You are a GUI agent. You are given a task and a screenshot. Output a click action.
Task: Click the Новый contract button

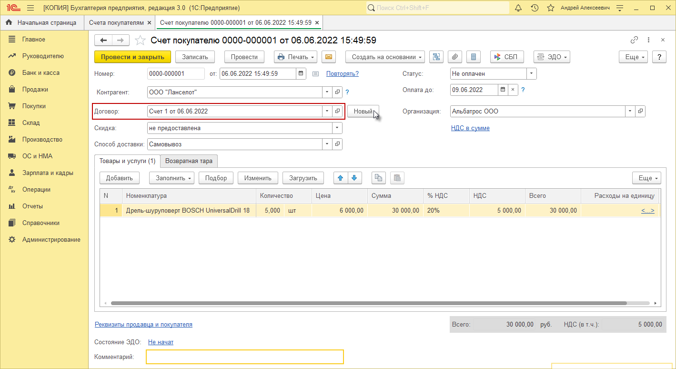pyautogui.click(x=363, y=111)
